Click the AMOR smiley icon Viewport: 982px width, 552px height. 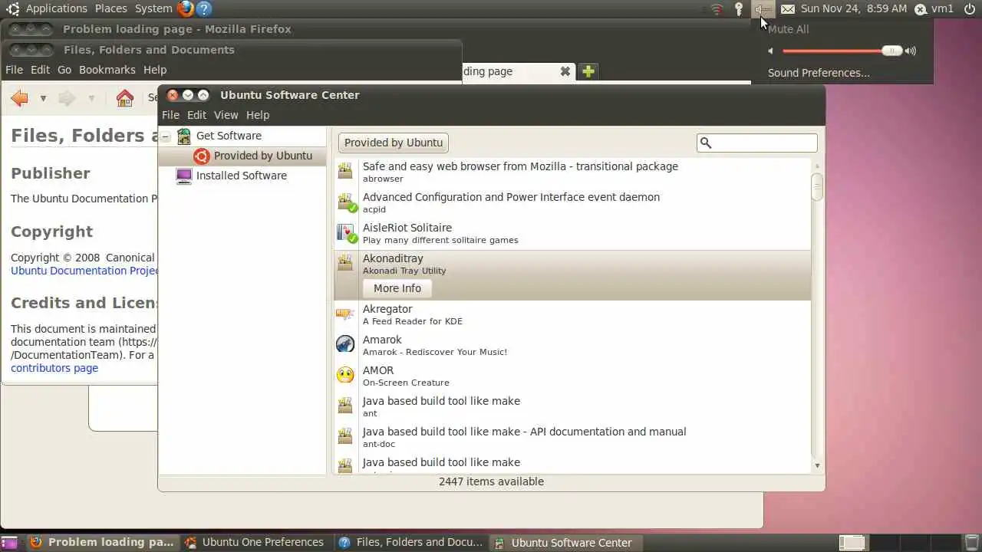[345, 374]
